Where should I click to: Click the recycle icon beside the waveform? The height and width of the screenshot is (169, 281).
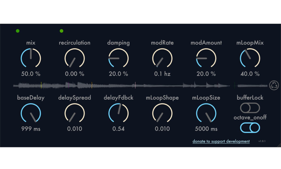coord(274,85)
